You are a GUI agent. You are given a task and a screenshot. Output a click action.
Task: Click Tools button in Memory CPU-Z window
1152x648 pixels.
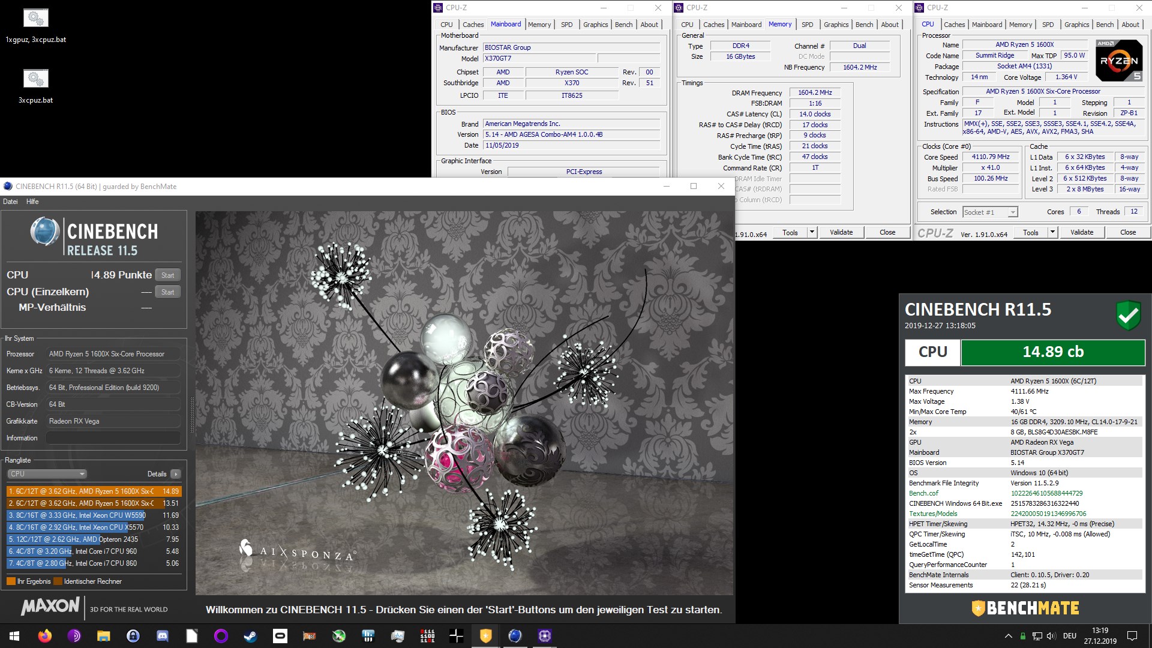(x=790, y=233)
